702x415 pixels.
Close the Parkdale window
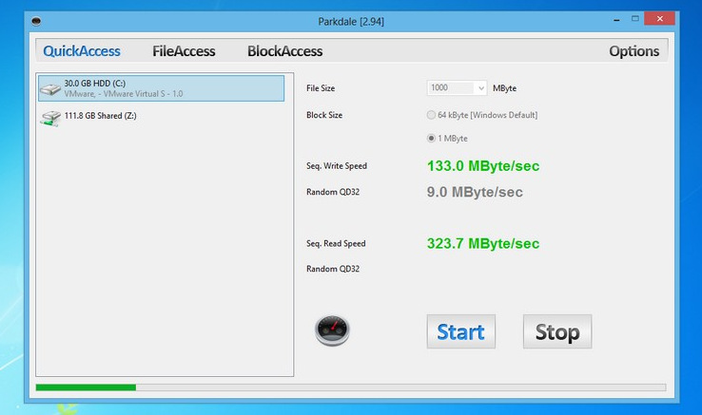[x=659, y=18]
